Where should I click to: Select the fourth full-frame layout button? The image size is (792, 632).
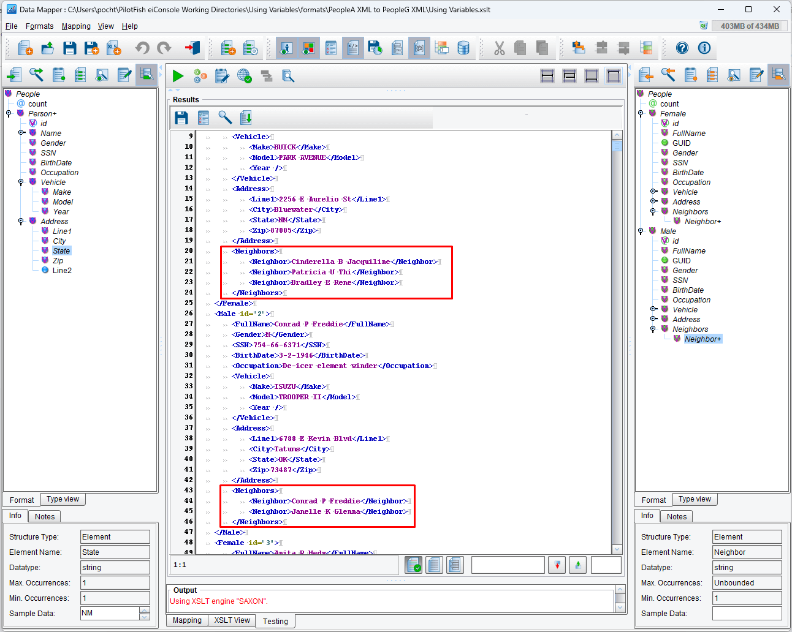(614, 76)
